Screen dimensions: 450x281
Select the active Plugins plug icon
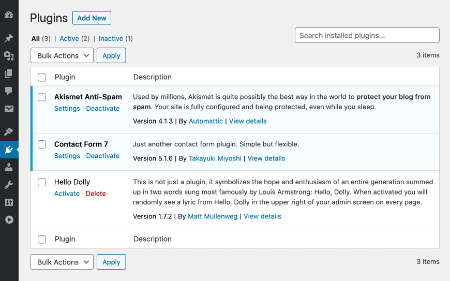point(9,149)
